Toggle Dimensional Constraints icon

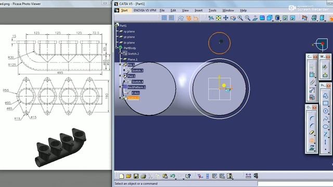coord(196,18)
